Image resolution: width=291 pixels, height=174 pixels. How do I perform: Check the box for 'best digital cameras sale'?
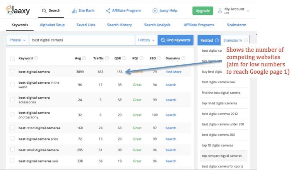coord(12,160)
